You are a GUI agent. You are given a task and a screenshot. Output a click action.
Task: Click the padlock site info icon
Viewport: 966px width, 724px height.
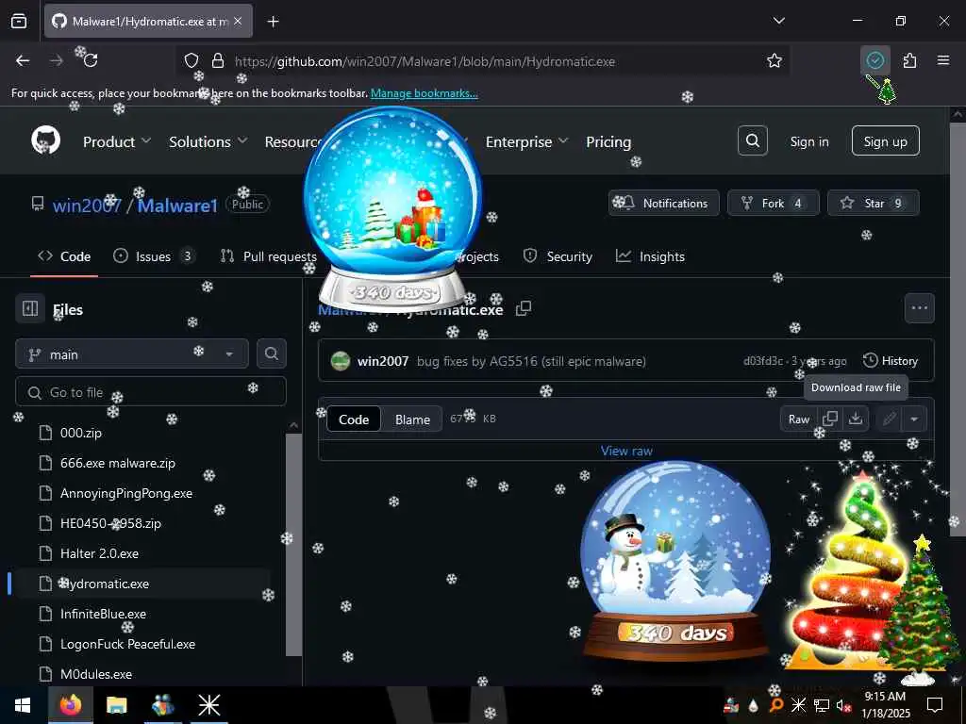[218, 60]
